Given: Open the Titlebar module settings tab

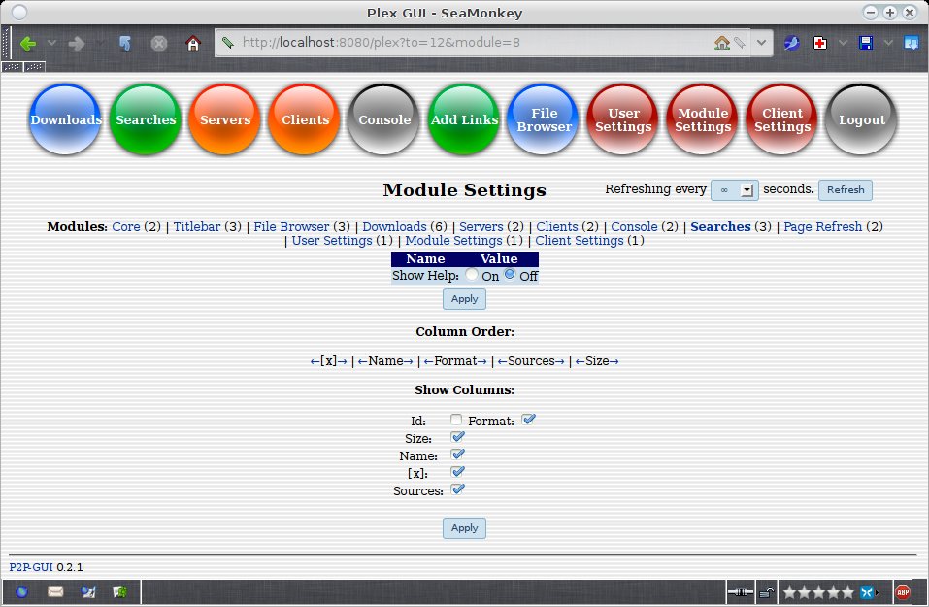Looking at the screenshot, I should pos(197,227).
